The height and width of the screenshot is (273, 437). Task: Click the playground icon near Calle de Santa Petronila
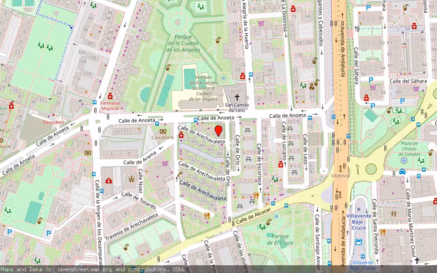coord(393,213)
